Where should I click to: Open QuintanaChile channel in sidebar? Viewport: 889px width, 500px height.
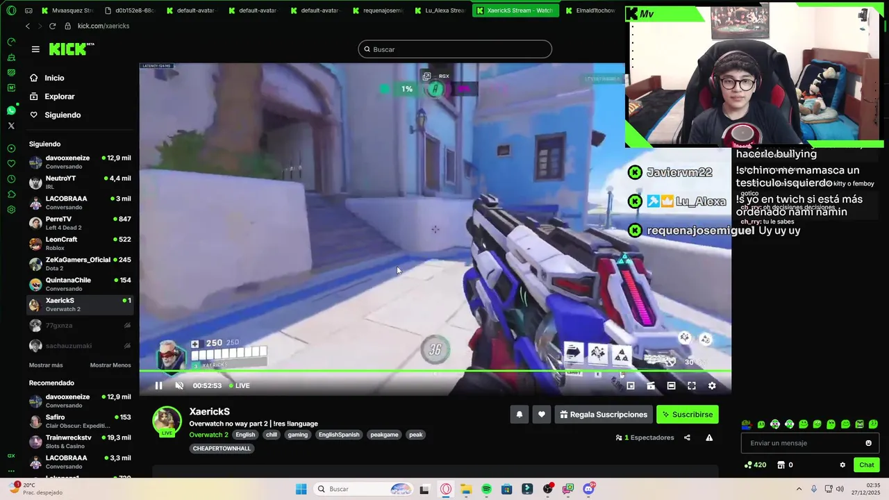tap(80, 284)
